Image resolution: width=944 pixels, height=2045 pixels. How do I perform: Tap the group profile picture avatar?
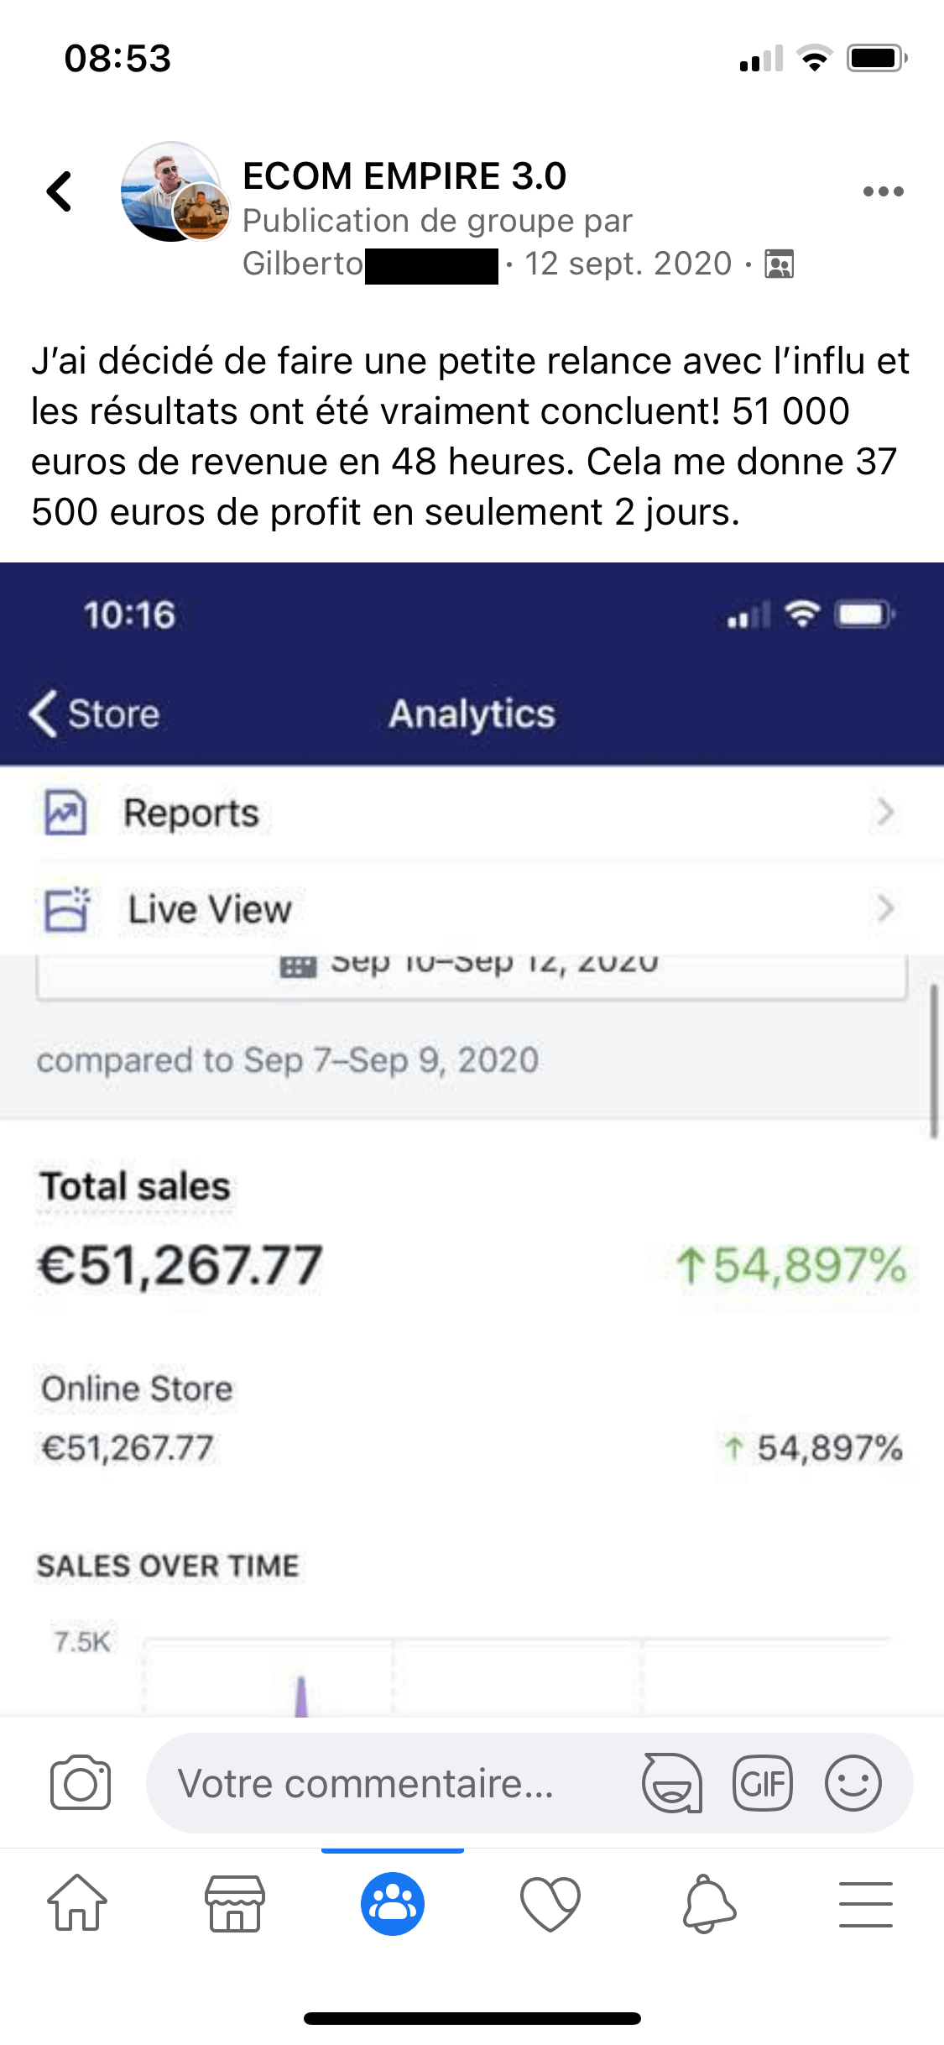tap(174, 191)
